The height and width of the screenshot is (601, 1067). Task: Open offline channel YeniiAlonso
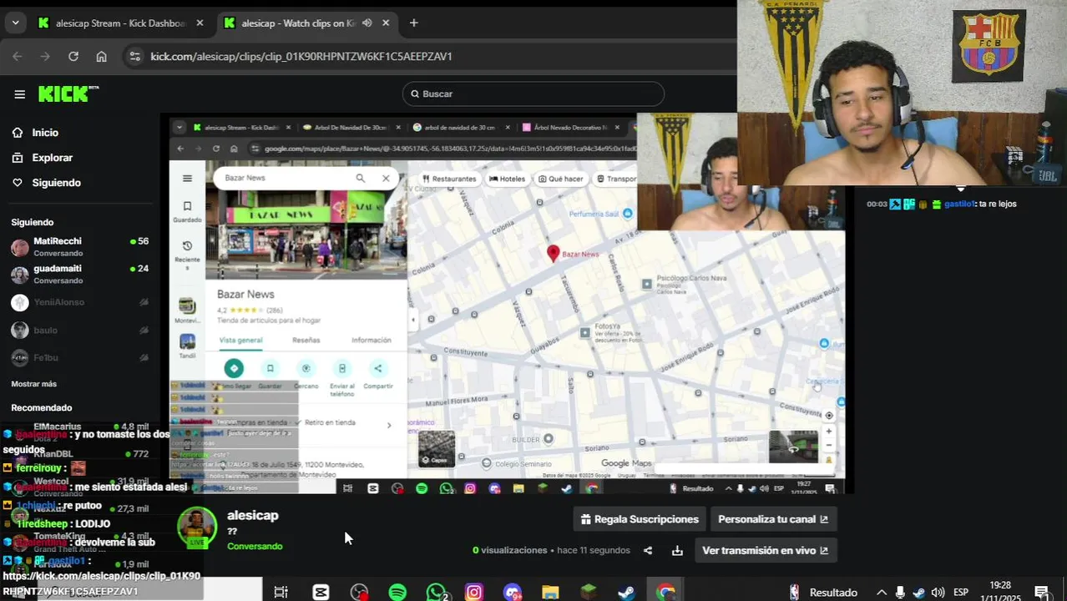click(x=79, y=302)
